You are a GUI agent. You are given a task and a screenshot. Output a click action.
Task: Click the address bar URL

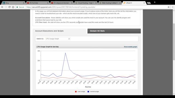(x=61, y=7)
